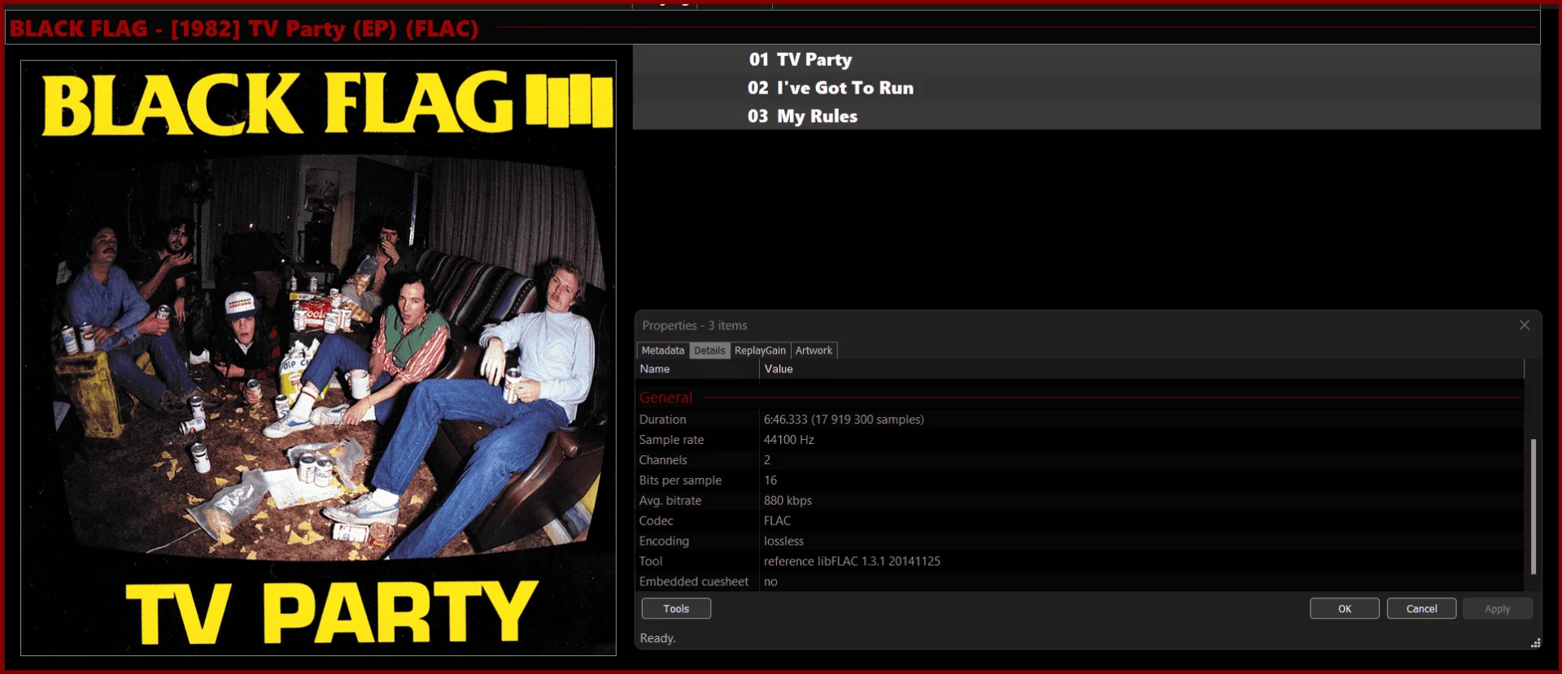Click the Name column header
This screenshot has height=674, width=1562.
pyautogui.click(x=698, y=369)
